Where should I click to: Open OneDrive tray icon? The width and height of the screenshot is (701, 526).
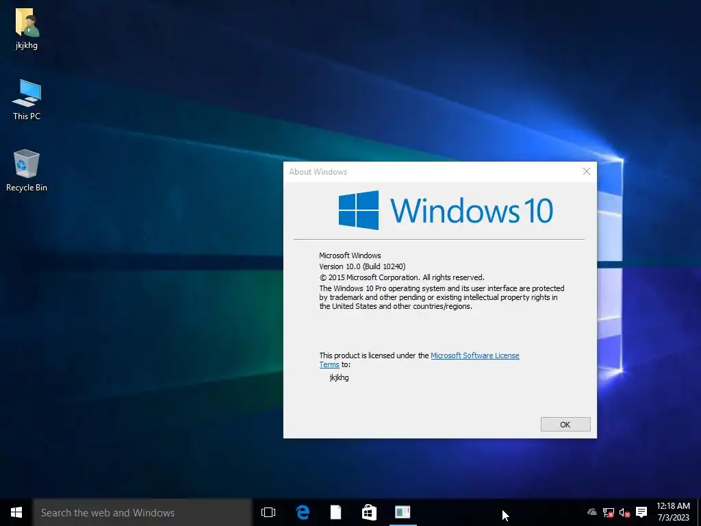592,512
